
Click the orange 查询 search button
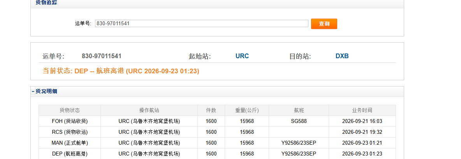coord(324,24)
